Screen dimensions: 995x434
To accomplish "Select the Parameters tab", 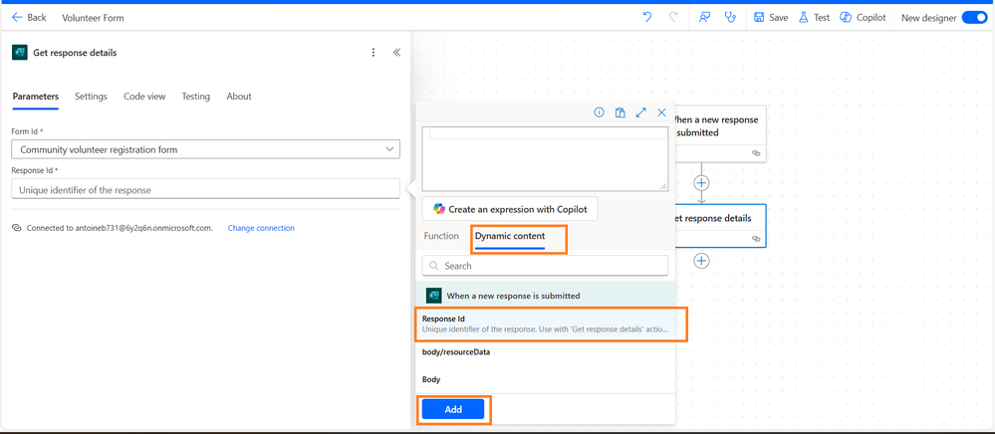I will [36, 97].
